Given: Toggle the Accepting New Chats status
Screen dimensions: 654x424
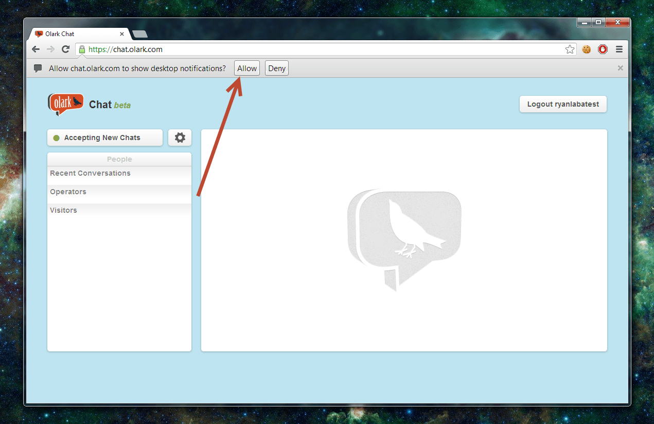Looking at the screenshot, I should (x=105, y=138).
